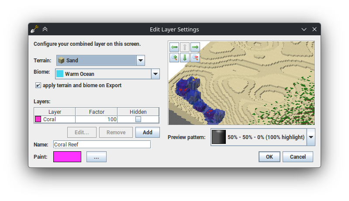Viewport: 349px width, 201px height.
Task: Click the magenta Paint color swatch
Action: pyautogui.click(x=67, y=157)
